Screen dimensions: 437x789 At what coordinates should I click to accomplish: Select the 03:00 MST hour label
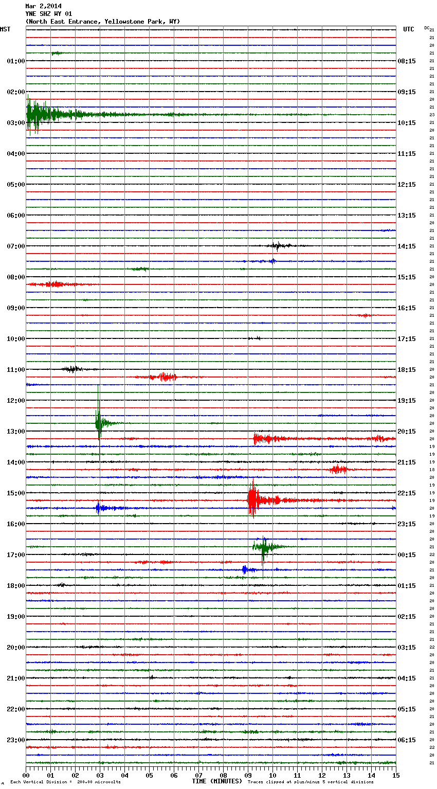16,123
